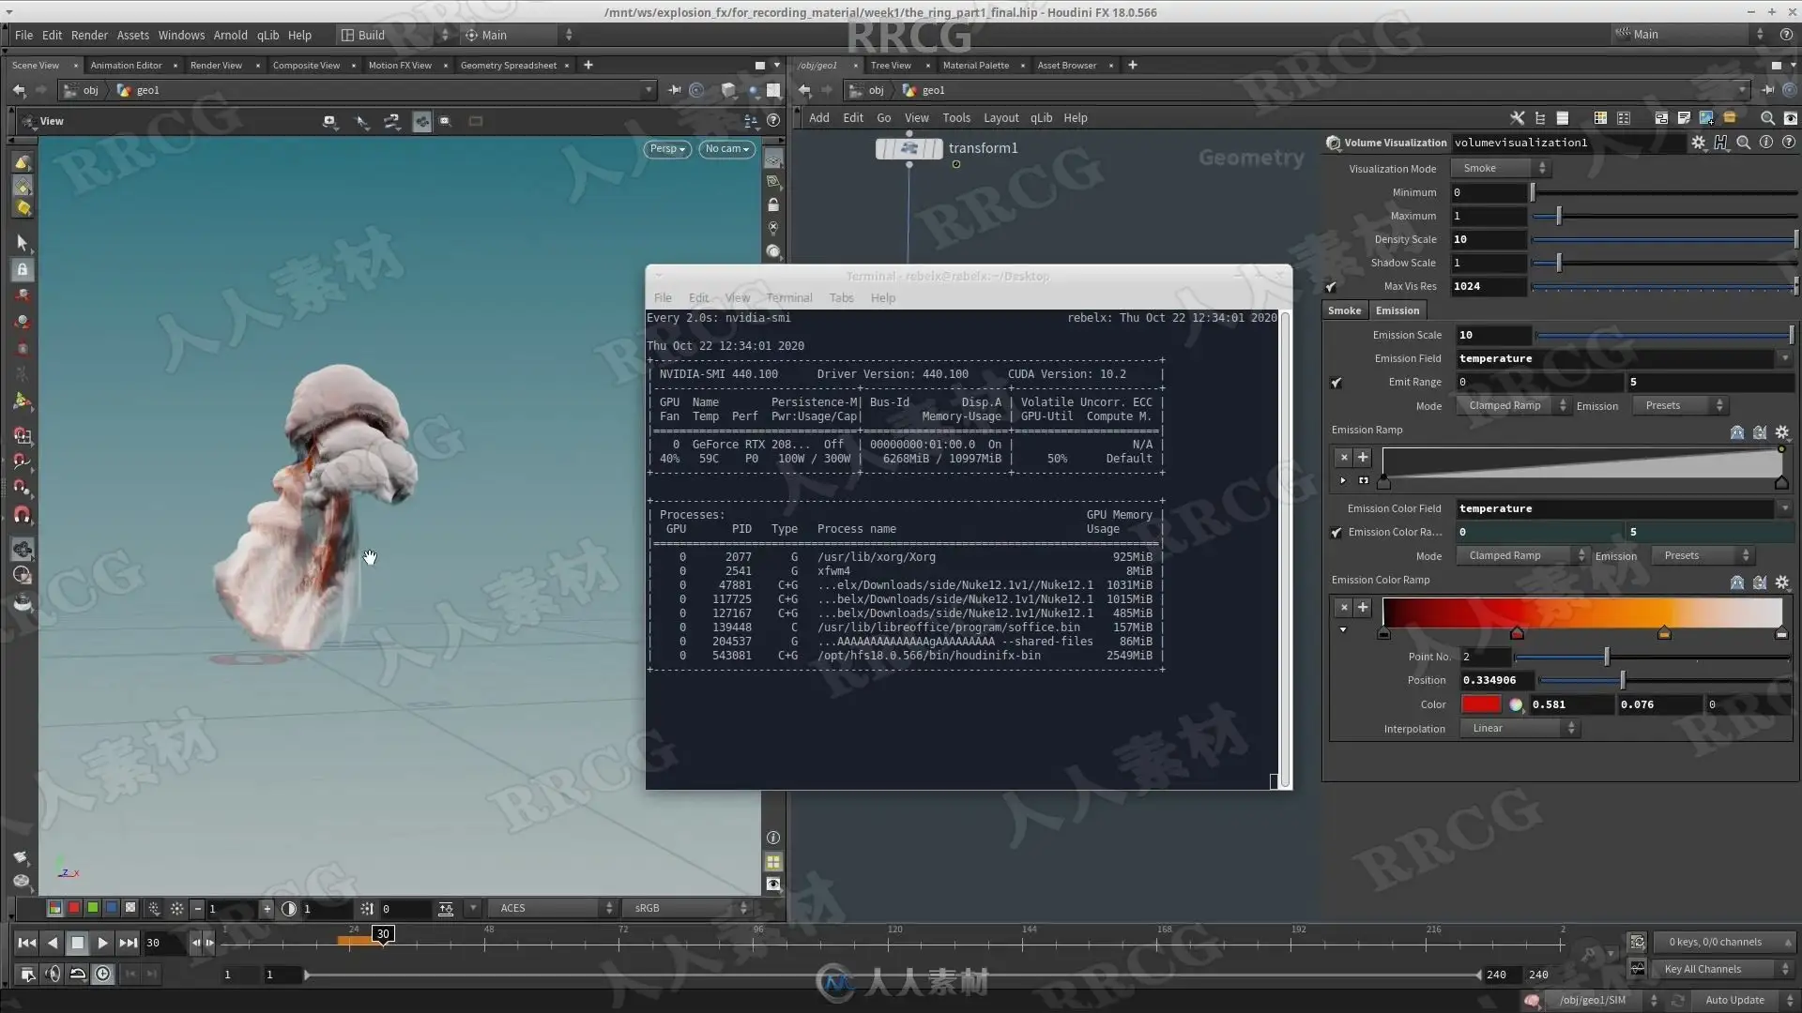Open the Emission Ramp Presets dropdown
The image size is (1802, 1013).
coord(1679,406)
